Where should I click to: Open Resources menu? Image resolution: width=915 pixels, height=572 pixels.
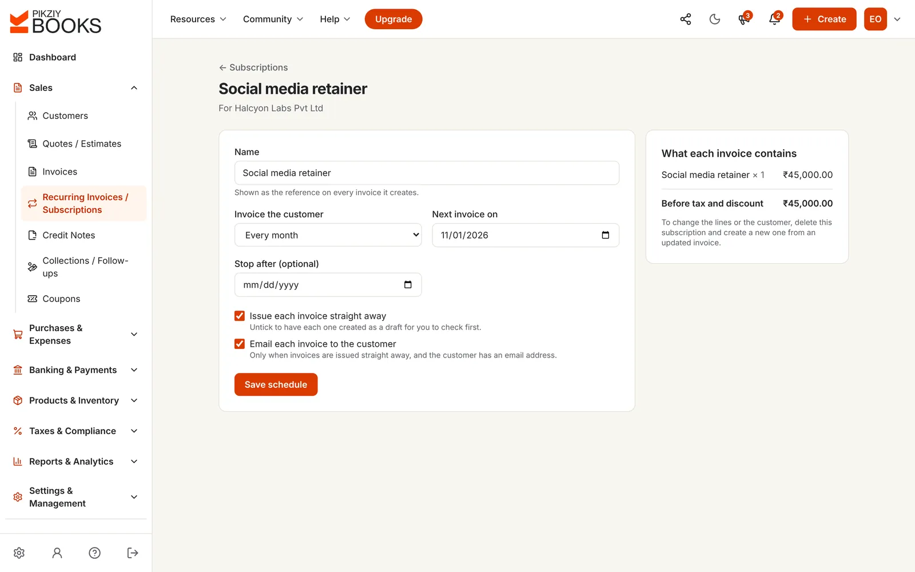(198, 19)
